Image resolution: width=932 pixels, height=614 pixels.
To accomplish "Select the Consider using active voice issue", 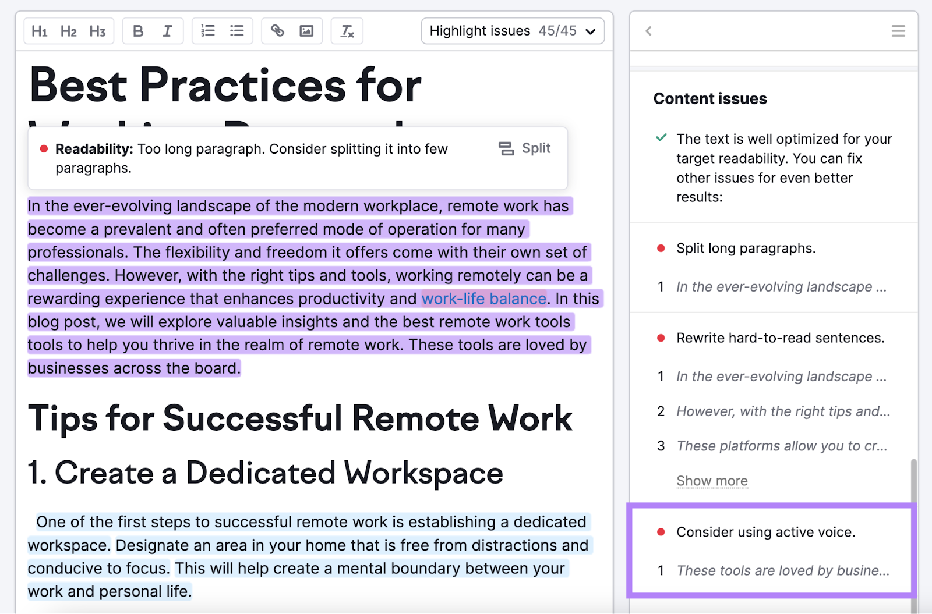I will tap(765, 531).
